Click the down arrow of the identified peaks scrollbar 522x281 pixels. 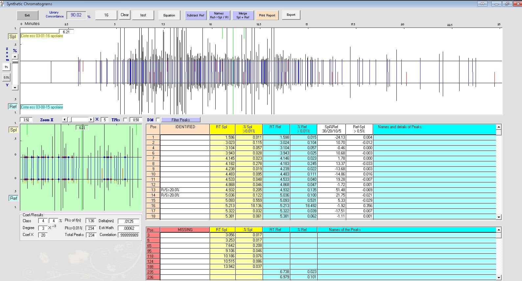click(499, 217)
